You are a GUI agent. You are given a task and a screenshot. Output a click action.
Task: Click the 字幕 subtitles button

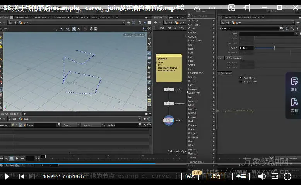241,176
